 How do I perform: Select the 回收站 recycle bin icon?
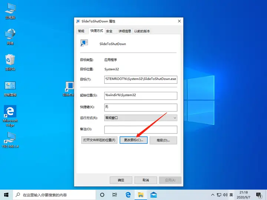pos(10,63)
